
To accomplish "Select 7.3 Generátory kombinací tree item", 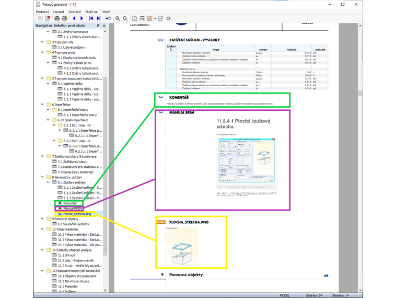I will click(x=75, y=172).
